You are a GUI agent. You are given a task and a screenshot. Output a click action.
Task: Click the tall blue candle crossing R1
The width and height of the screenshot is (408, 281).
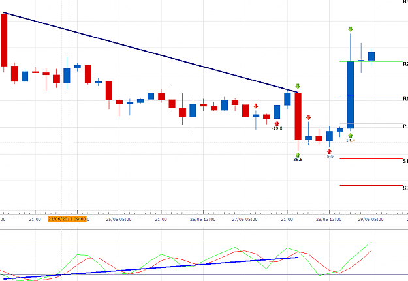(351, 95)
